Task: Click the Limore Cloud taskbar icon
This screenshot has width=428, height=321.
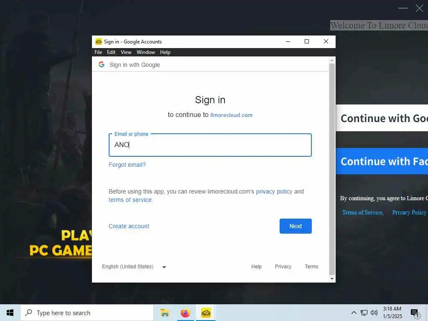Action: 206,313
